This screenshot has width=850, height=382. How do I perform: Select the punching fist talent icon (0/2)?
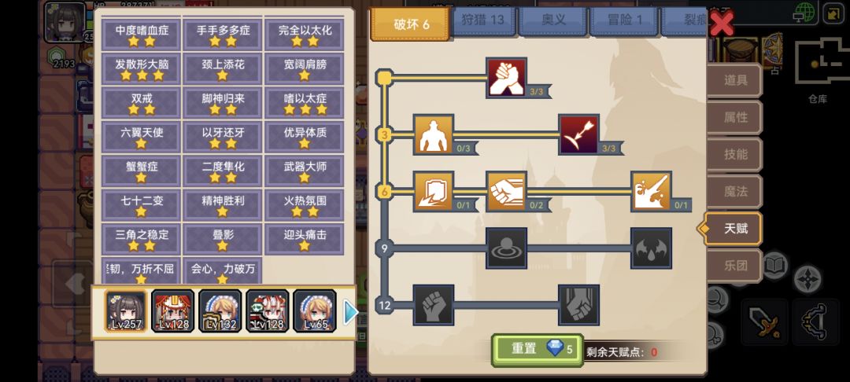[x=506, y=192]
